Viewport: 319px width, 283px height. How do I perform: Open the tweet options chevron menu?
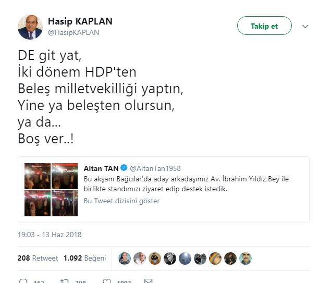(x=305, y=27)
